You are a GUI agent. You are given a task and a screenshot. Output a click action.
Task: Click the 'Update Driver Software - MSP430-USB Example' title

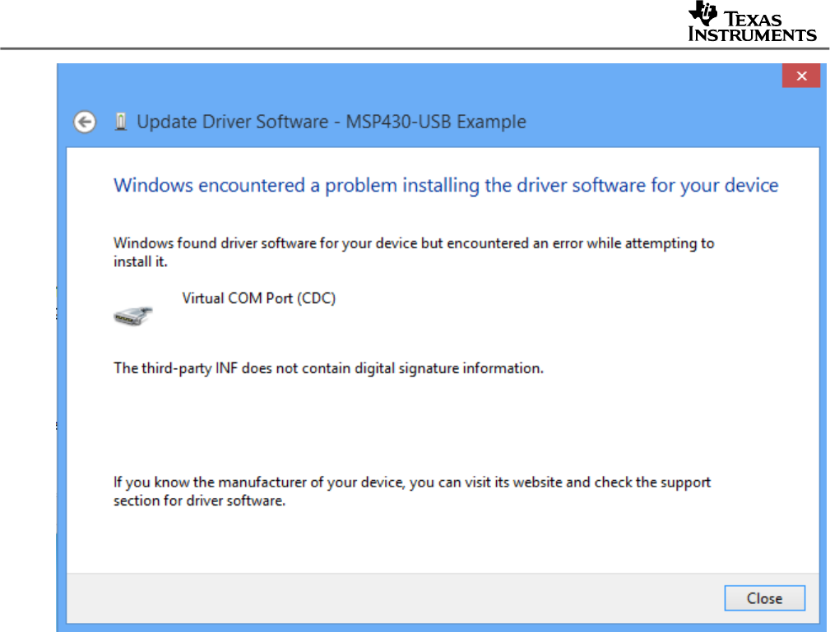tap(332, 122)
